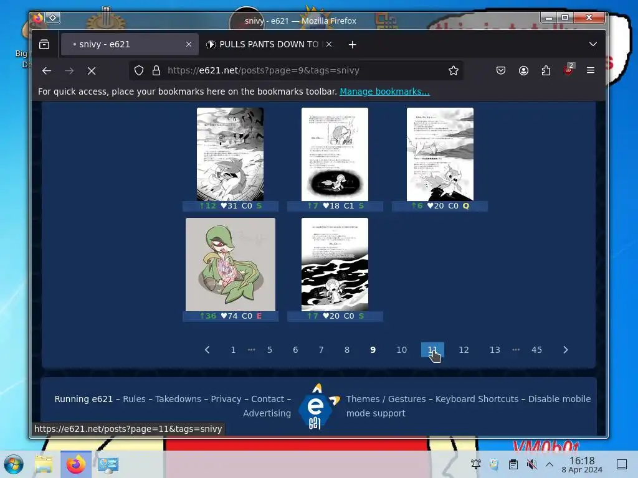The width and height of the screenshot is (638, 478).
Task: Open the Advertising footer link
Action: pos(267,413)
